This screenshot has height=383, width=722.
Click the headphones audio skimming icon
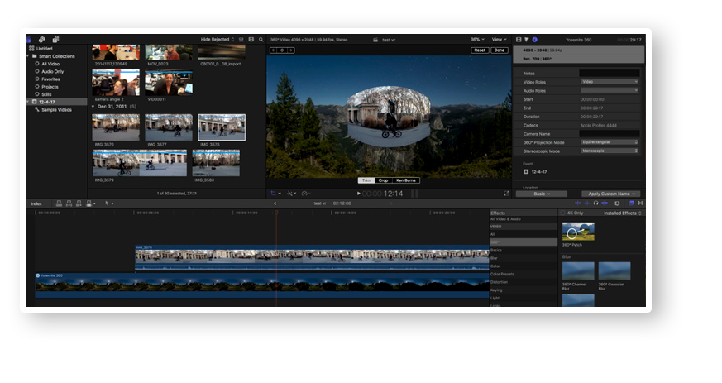click(595, 203)
